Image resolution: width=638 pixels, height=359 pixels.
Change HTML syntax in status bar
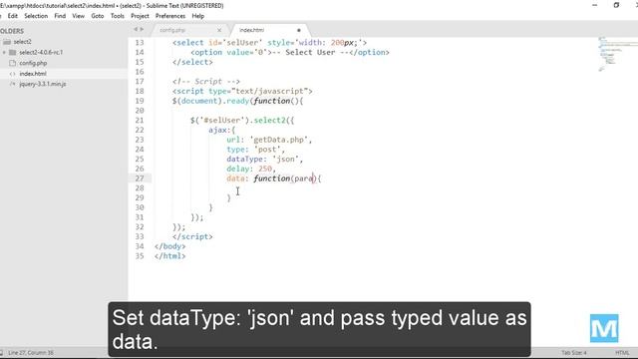click(x=622, y=352)
